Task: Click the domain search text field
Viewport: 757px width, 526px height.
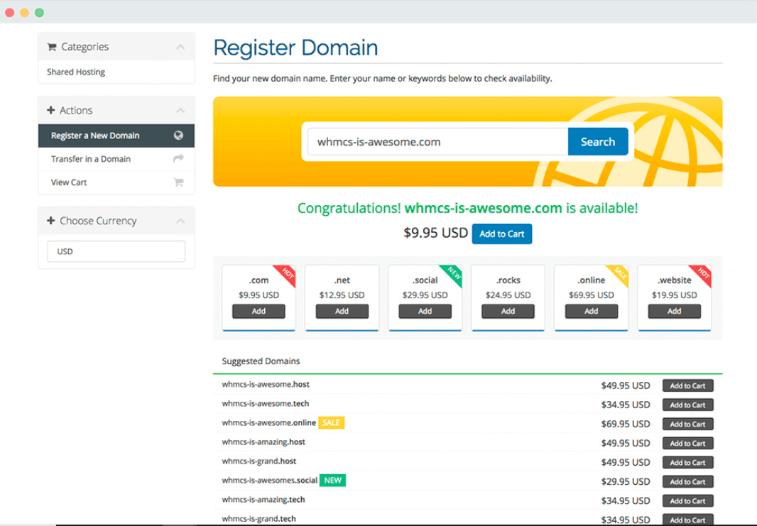Action: (x=438, y=142)
